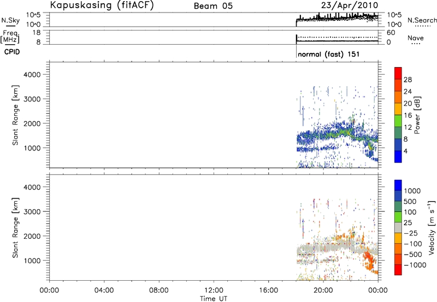Click the dotted Nave line in frequency panel
Viewport: 437px width, 302px height.
point(338,37)
